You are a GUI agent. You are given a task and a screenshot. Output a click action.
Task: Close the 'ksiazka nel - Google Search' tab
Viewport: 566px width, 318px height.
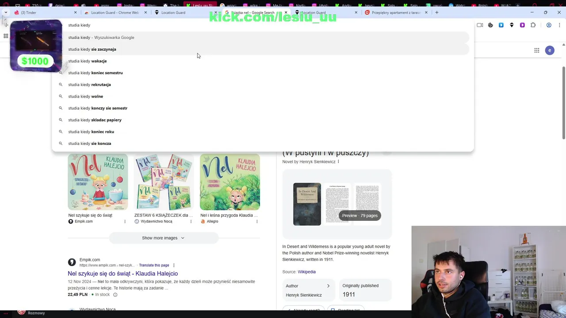point(286,12)
